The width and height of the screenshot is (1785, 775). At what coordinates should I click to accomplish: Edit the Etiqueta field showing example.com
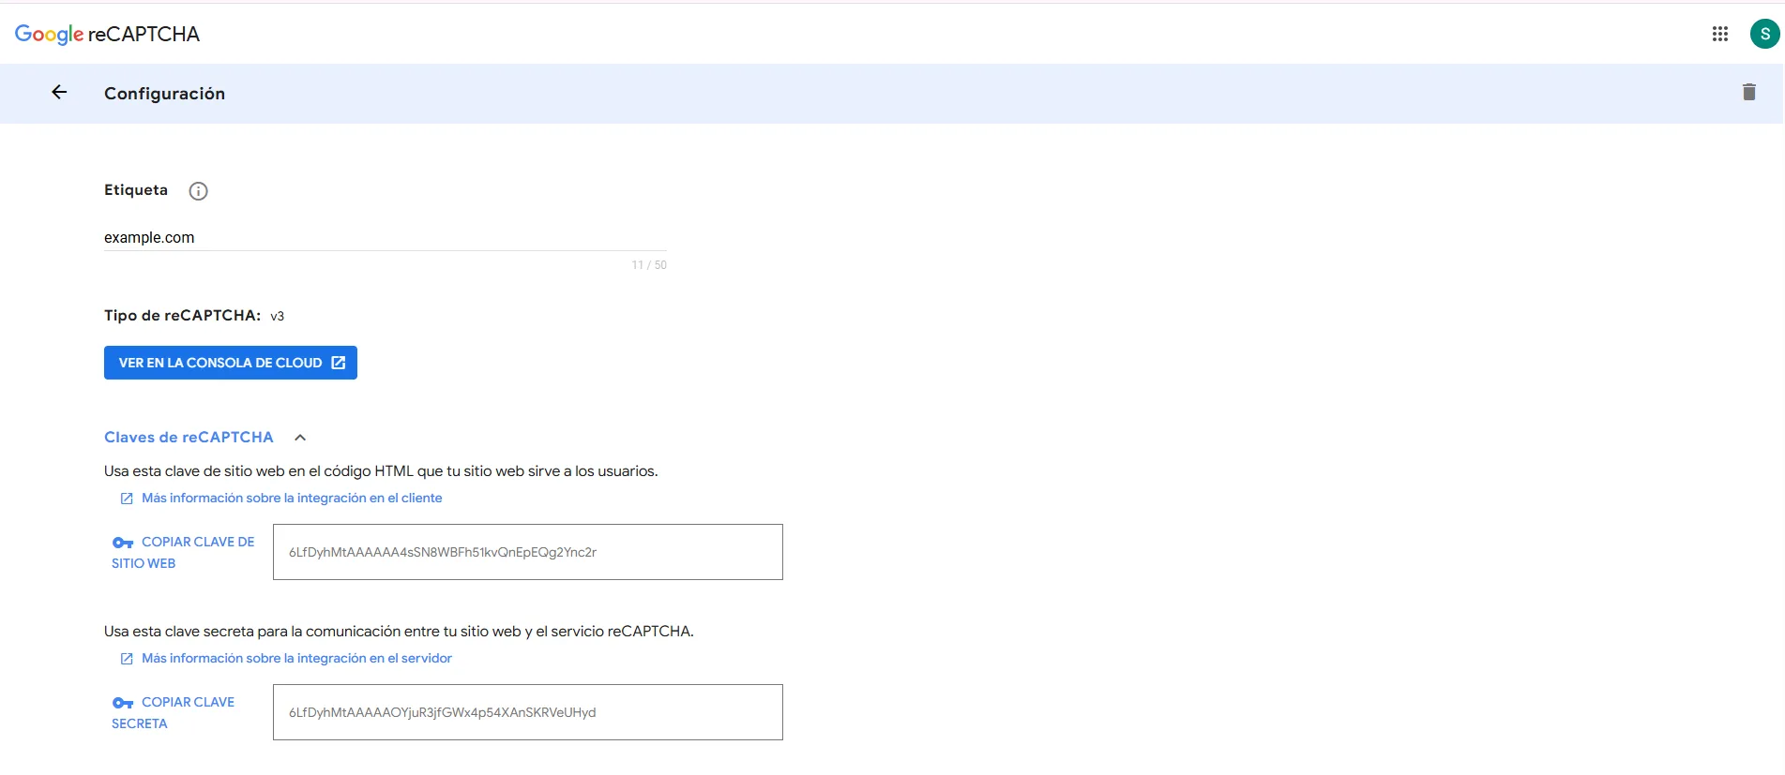[x=386, y=238]
